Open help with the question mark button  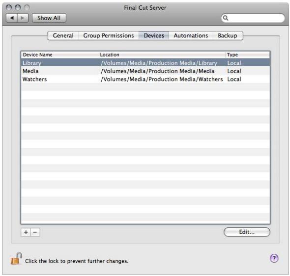(x=274, y=258)
